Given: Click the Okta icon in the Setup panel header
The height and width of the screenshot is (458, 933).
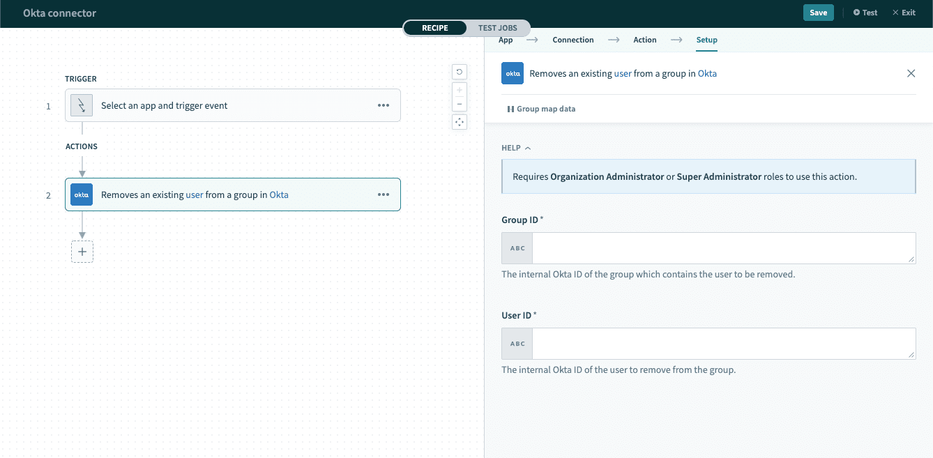Looking at the screenshot, I should [512, 73].
